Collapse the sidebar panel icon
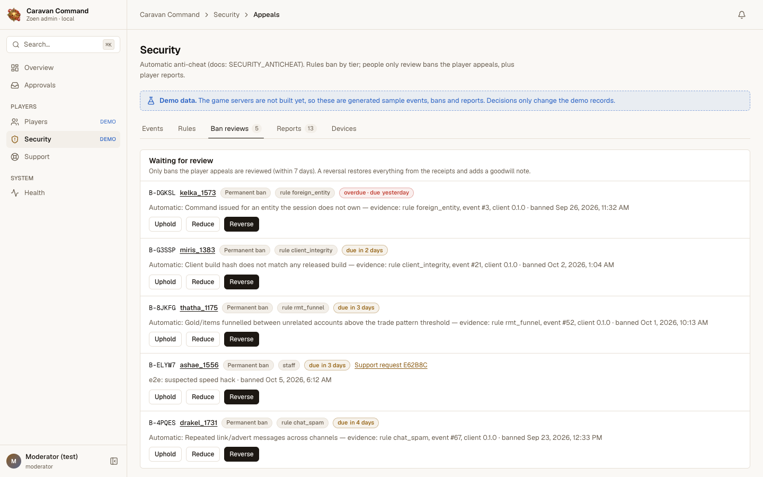Viewport: 763px width, 477px height. tap(114, 461)
